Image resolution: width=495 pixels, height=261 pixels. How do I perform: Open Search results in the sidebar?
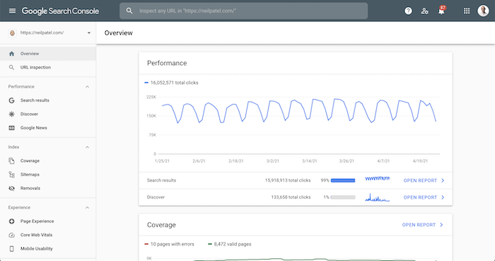click(x=48, y=100)
